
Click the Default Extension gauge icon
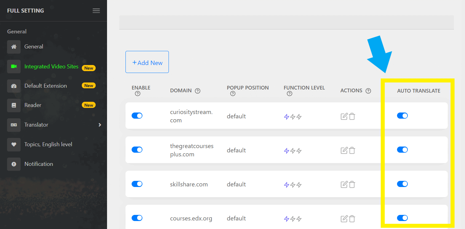click(14, 86)
